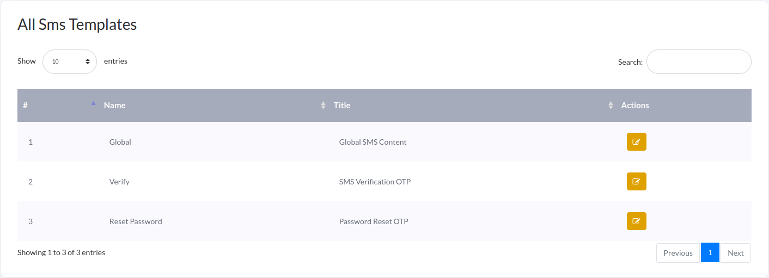This screenshot has height=278, width=769.
Task: Go to Previous page
Action: (678, 253)
